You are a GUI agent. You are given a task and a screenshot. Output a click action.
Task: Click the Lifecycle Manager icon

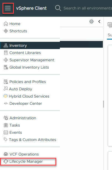[6, 161]
